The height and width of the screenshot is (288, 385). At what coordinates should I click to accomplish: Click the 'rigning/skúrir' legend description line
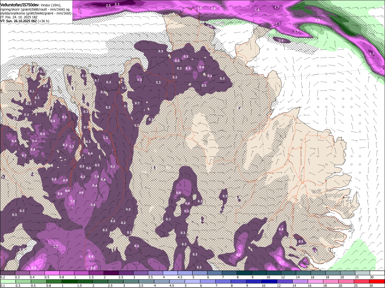click(35, 9)
